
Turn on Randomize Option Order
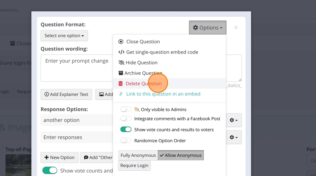126,140
